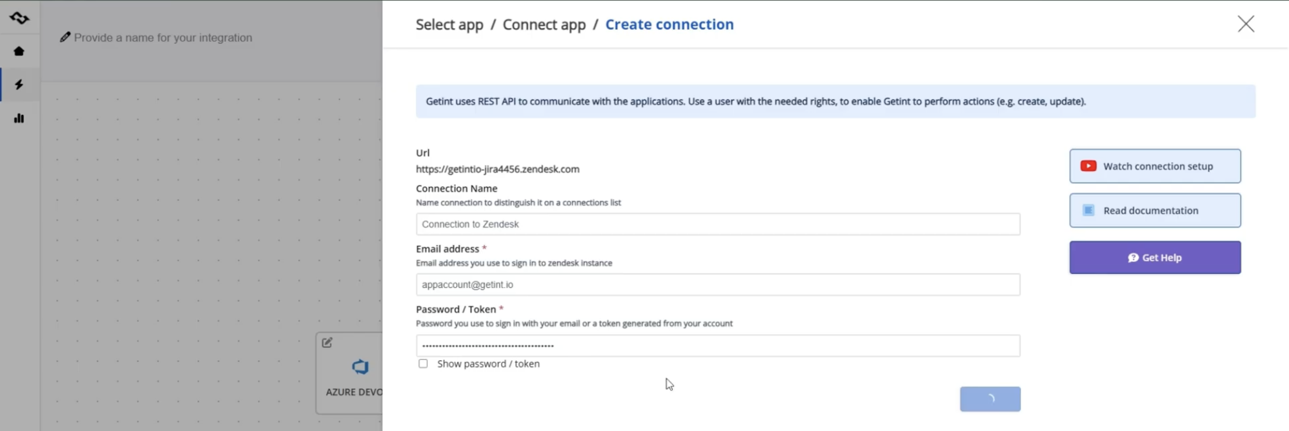This screenshot has width=1289, height=431.
Task: Click 'Provide a name for your integration' field
Action: pos(163,38)
